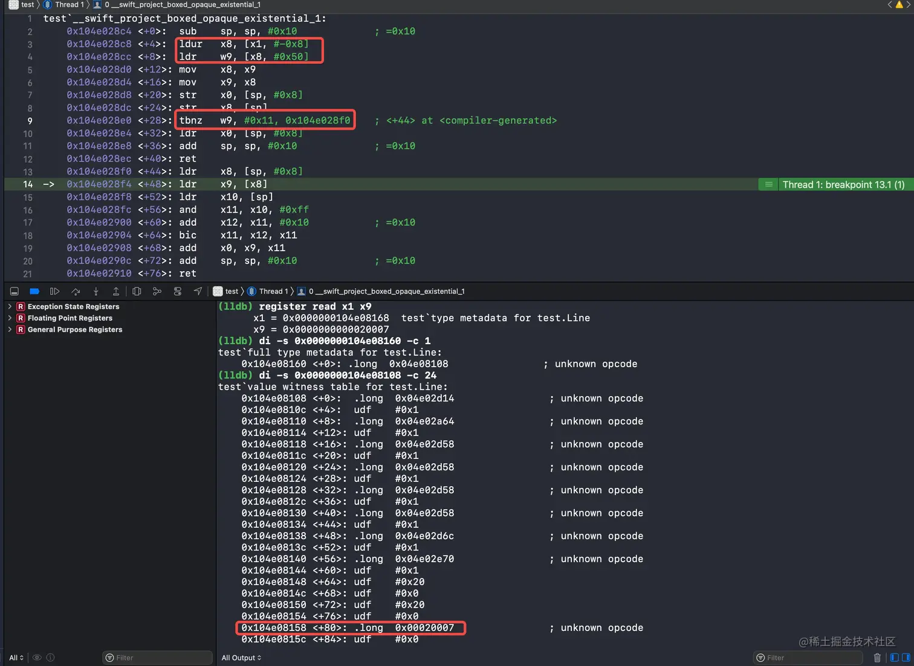Click line number 3 in the gutter
Screen dimensions: 914x666
click(30, 44)
